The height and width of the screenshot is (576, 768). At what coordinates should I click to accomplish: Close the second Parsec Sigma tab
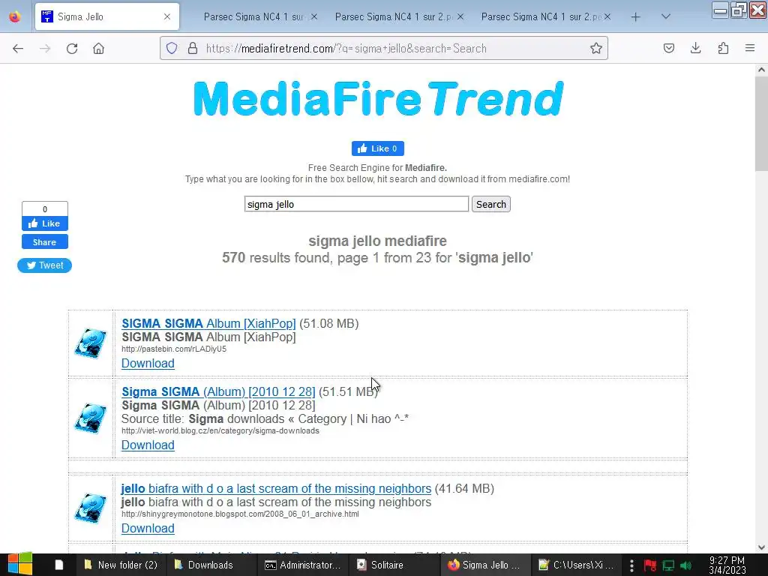460,16
